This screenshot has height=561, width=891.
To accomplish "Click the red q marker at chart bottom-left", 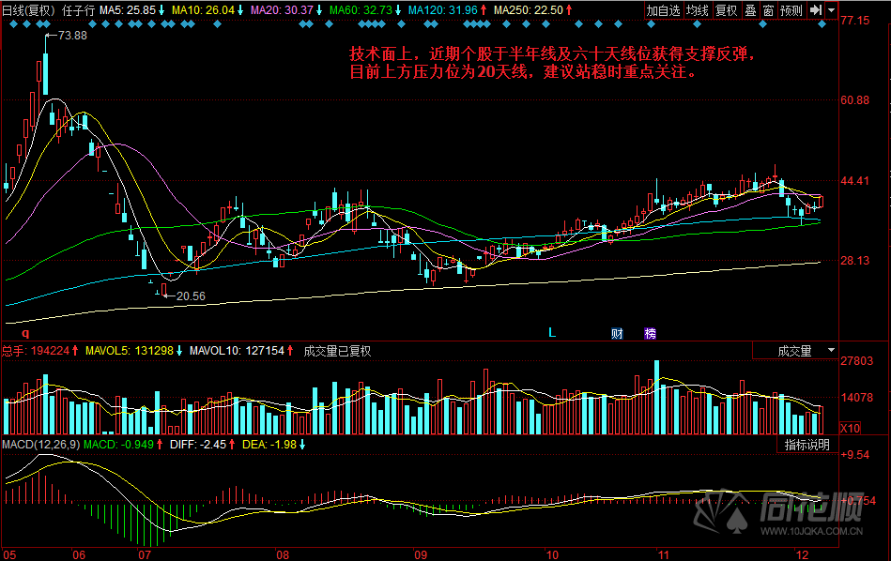I will pos(25,332).
